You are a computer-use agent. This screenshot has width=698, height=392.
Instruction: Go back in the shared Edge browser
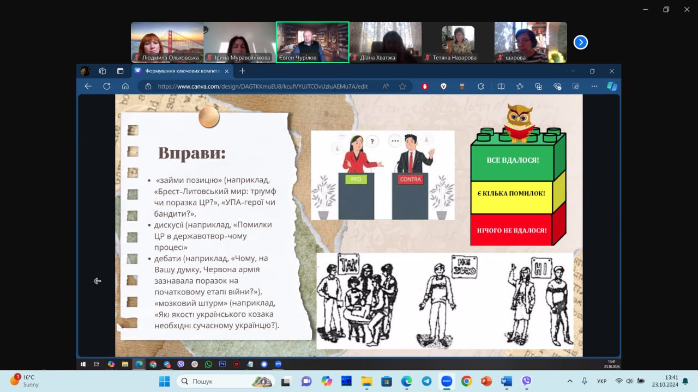pyautogui.click(x=88, y=86)
